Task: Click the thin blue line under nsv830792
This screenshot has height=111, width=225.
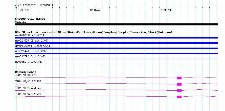Action: click(x=116, y=59)
